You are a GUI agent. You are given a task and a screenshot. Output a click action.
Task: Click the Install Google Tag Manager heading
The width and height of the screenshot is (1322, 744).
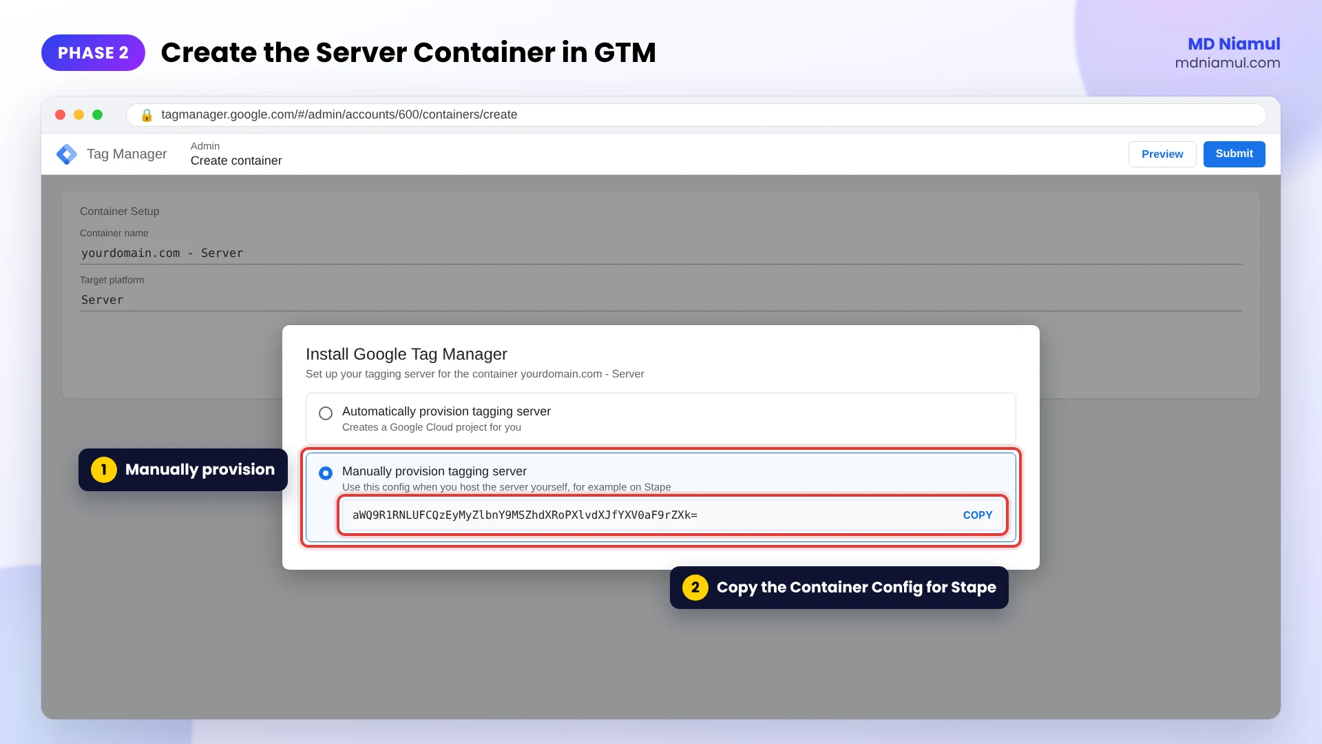coord(406,354)
